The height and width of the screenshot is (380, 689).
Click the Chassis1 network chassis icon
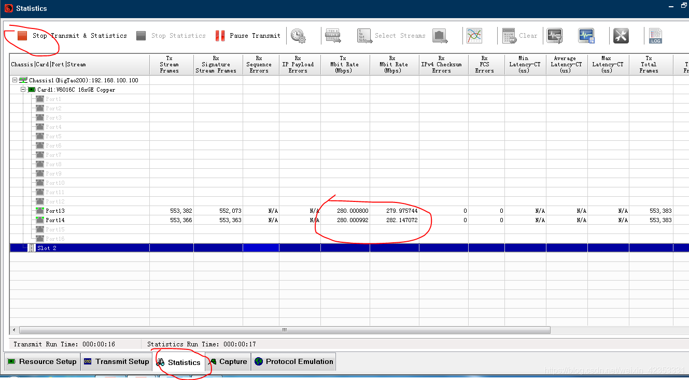click(x=23, y=80)
